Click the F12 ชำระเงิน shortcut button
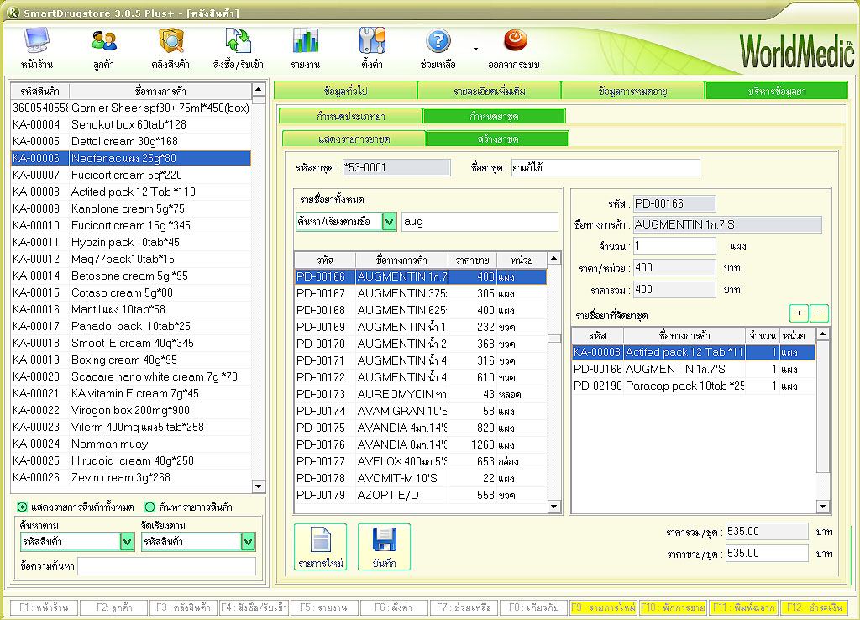This screenshot has height=620, width=860. (x=814, y=607)
